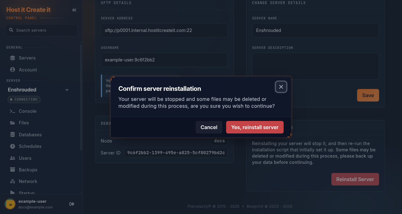
Task: Click the Pterodactyl footer link
Action: (x=199, y=206)
